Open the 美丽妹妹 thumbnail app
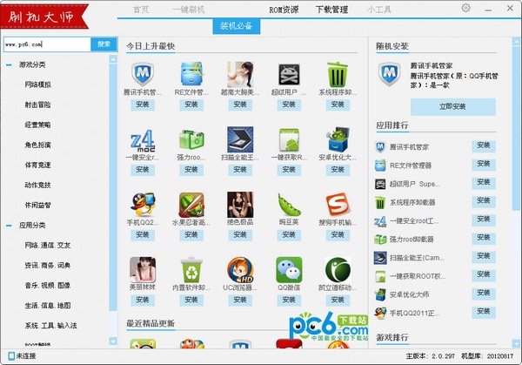The image size is (522, 365). [143, 270]
